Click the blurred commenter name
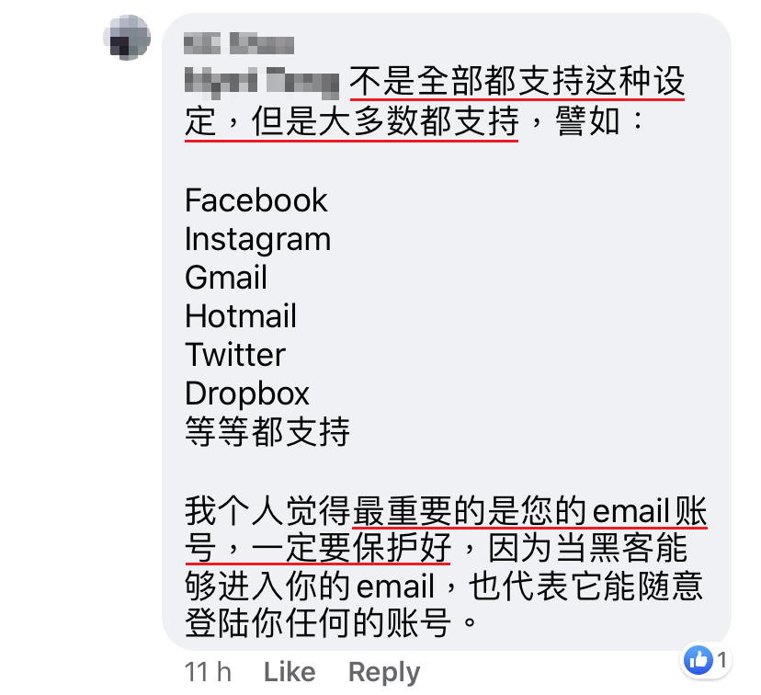The width and height of the screenshot is (761, 695). coord(239,43)
